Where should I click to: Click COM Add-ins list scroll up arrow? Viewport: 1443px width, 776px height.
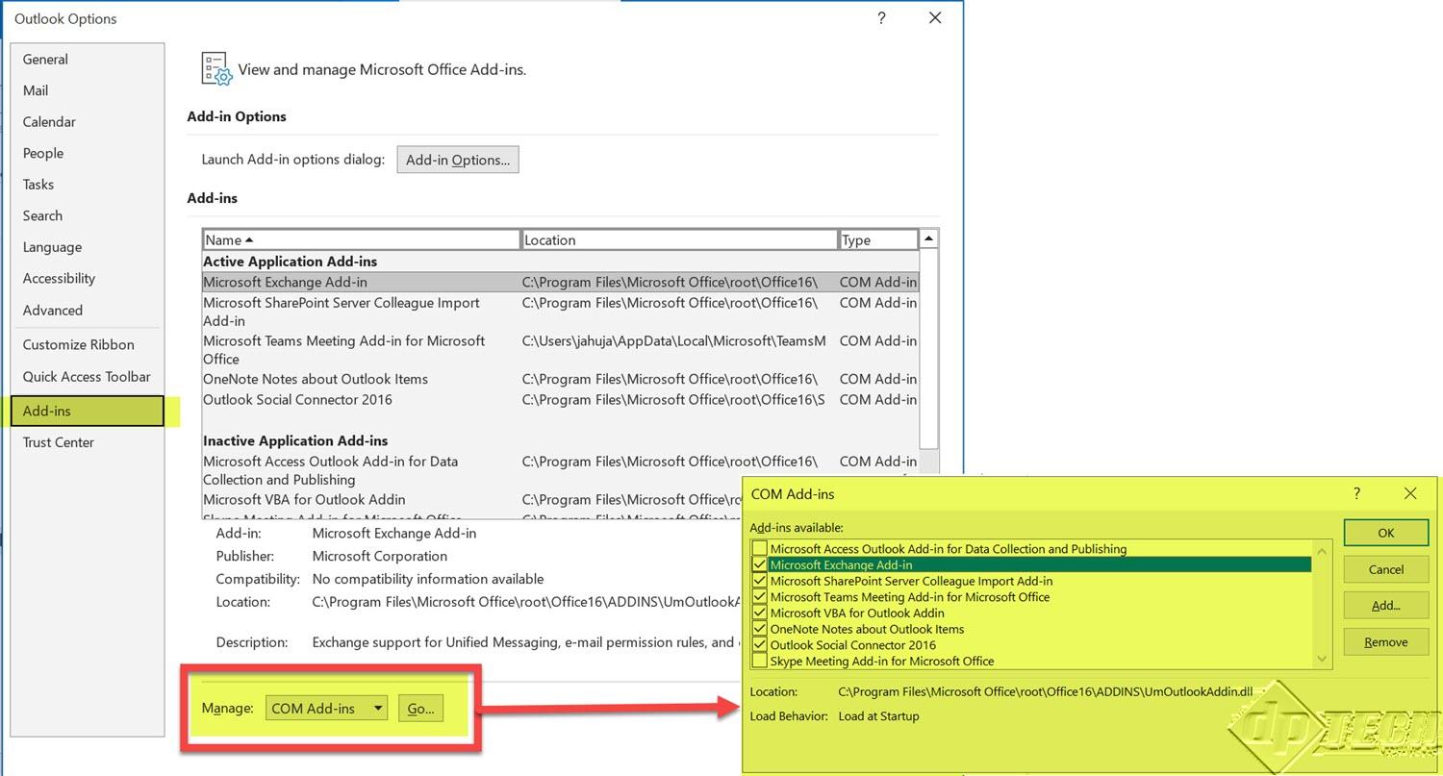[1323, 551]
